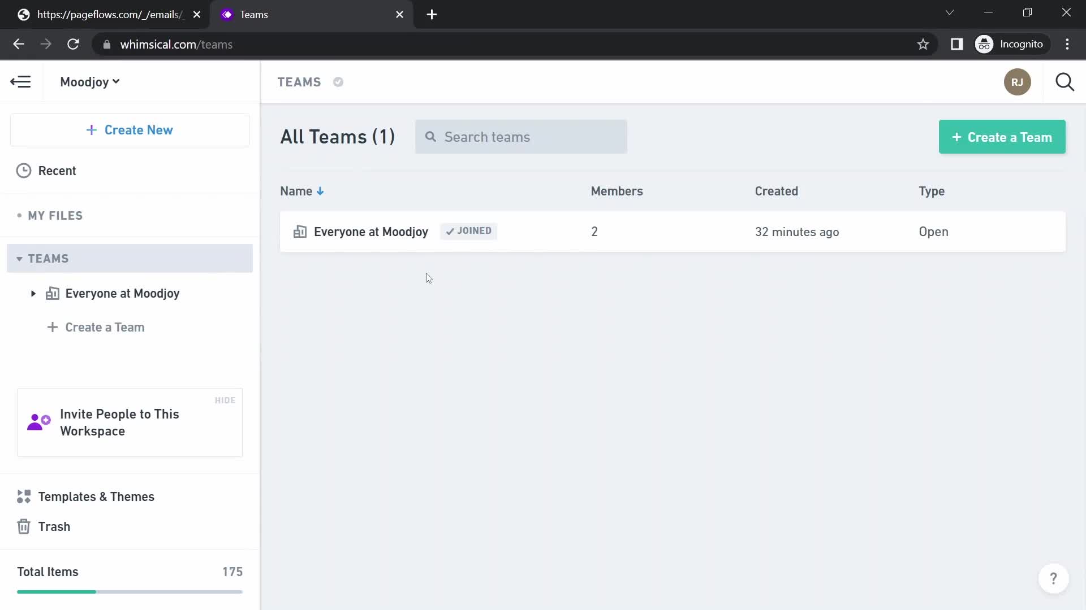Open the Moodjoy workspace dropdown
1086x610 pixels.
(89, 82)
